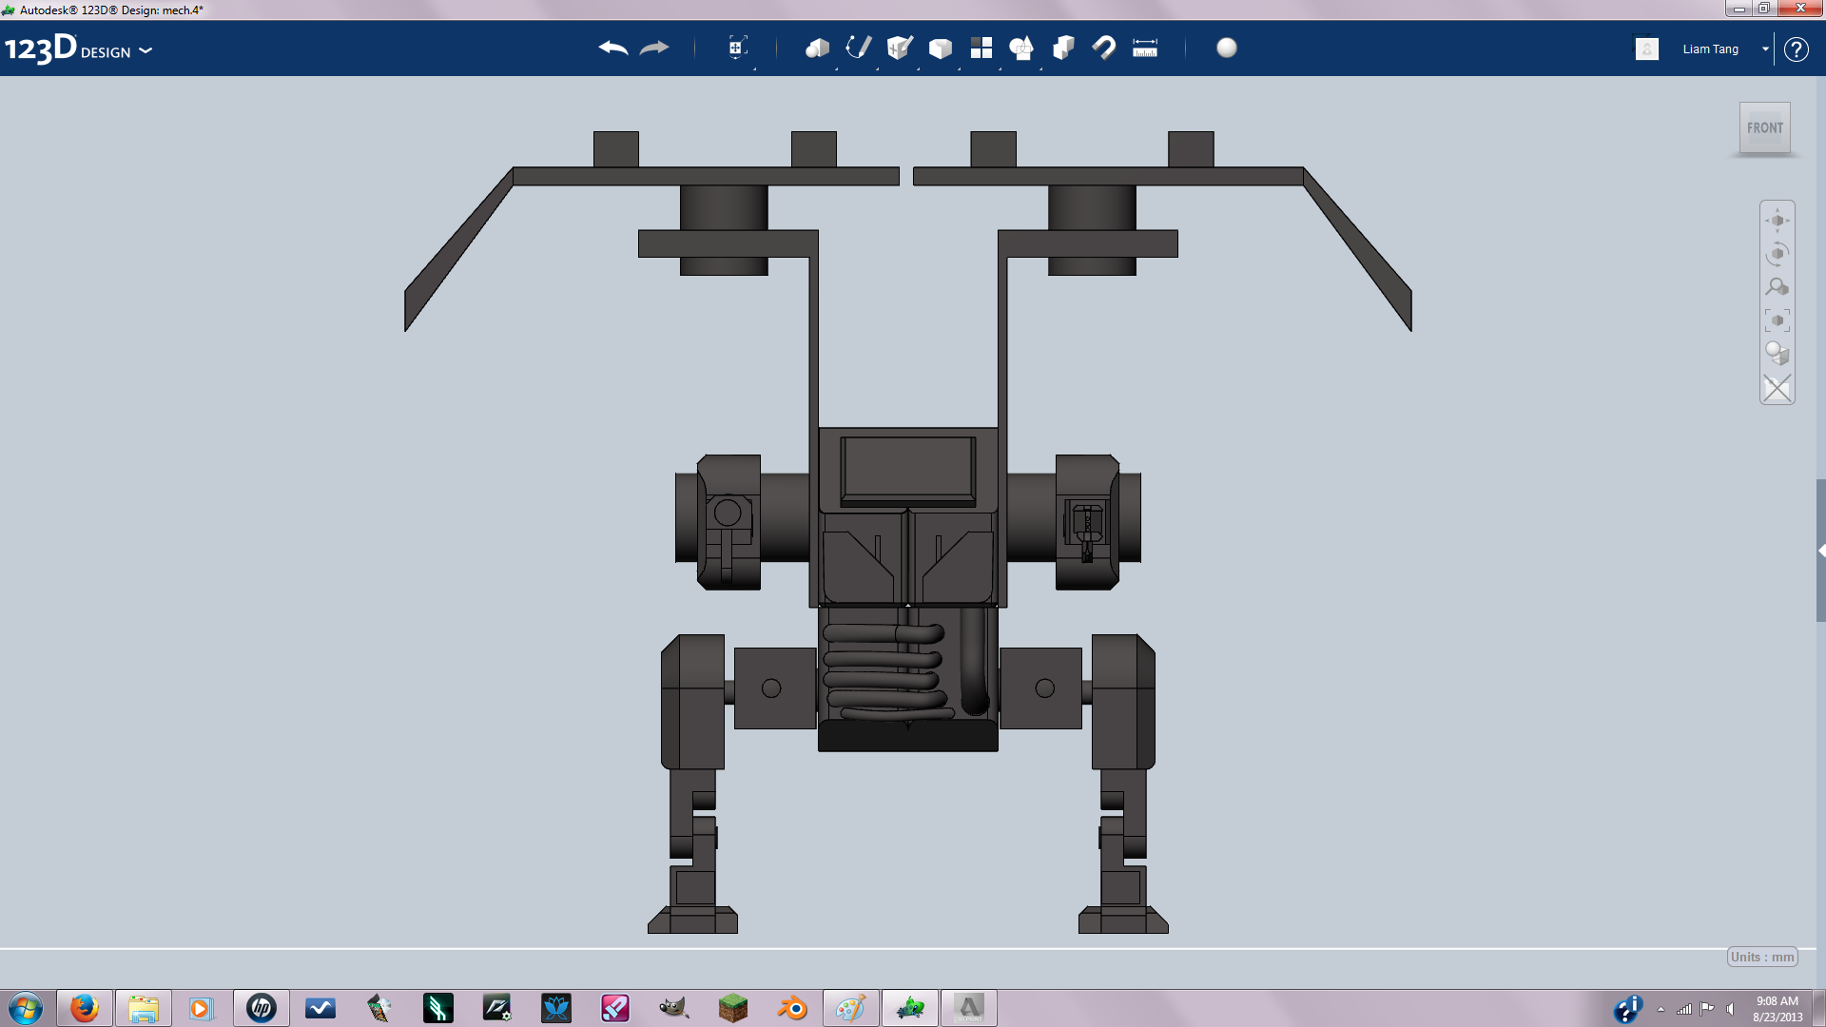Expand the collapsed right side panel handle
Image resolution: width=1826 pixels, height=1027 pixels.
tap(1820, 551)
